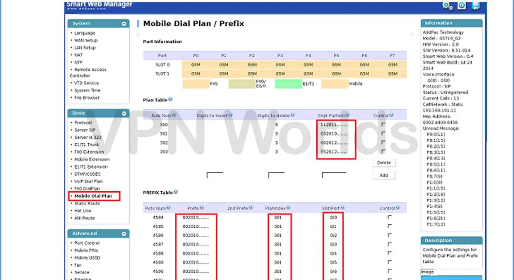The height and width of the screenshot is (280, 514).
Task: Click help icon beside Rule Num column header
Action: [x=175, y=115]
